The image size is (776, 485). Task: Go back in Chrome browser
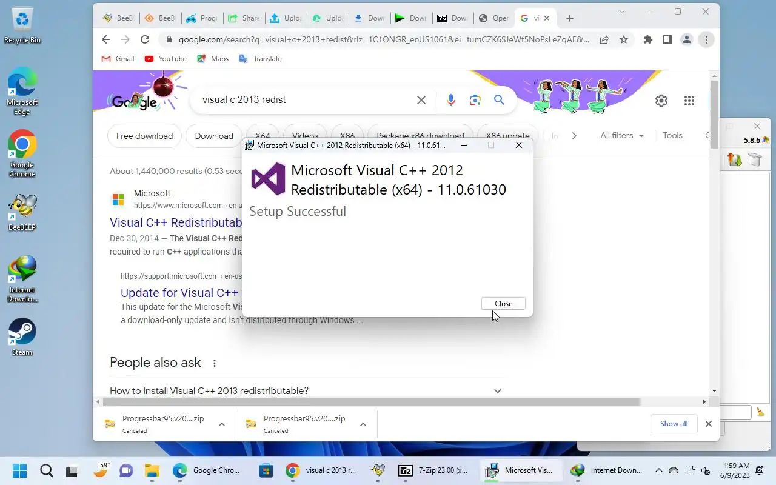[x=106, y=39]
